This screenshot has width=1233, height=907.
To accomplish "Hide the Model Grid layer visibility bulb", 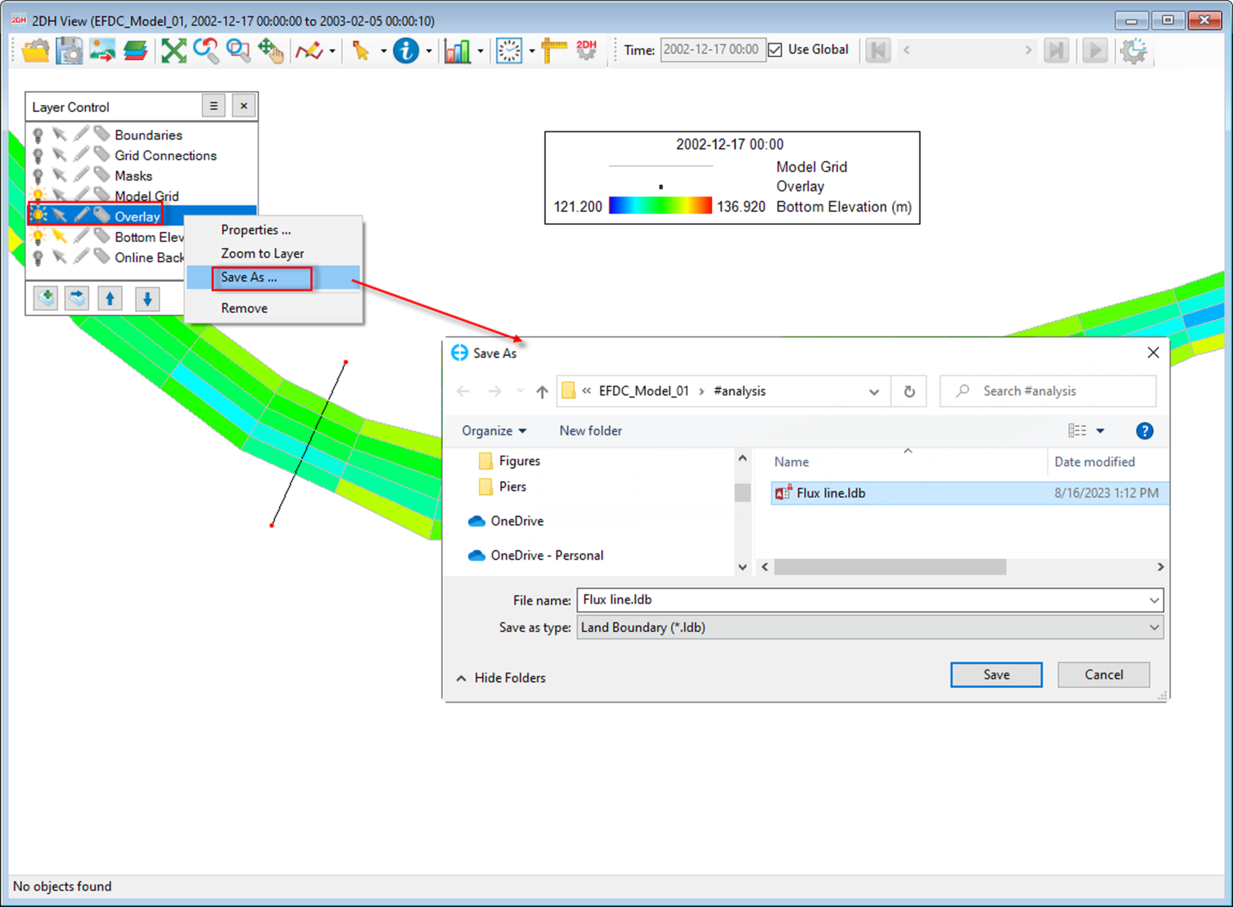I will pyautogui.click(x=39, y=195).
